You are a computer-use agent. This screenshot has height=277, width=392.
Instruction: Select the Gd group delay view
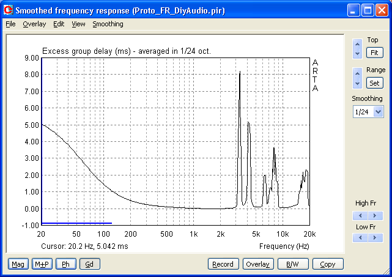click(x=90, y=264)
